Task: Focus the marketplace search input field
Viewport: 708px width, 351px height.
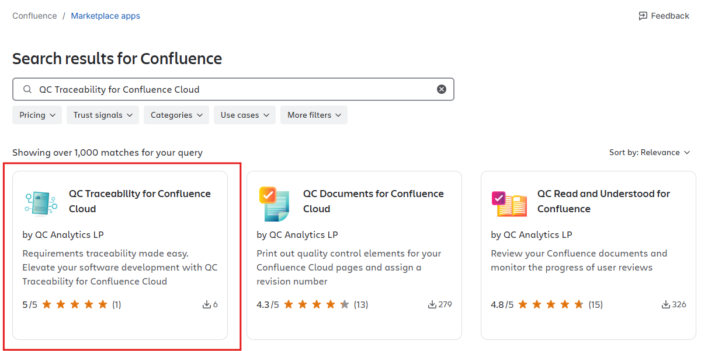Action: 233,89
